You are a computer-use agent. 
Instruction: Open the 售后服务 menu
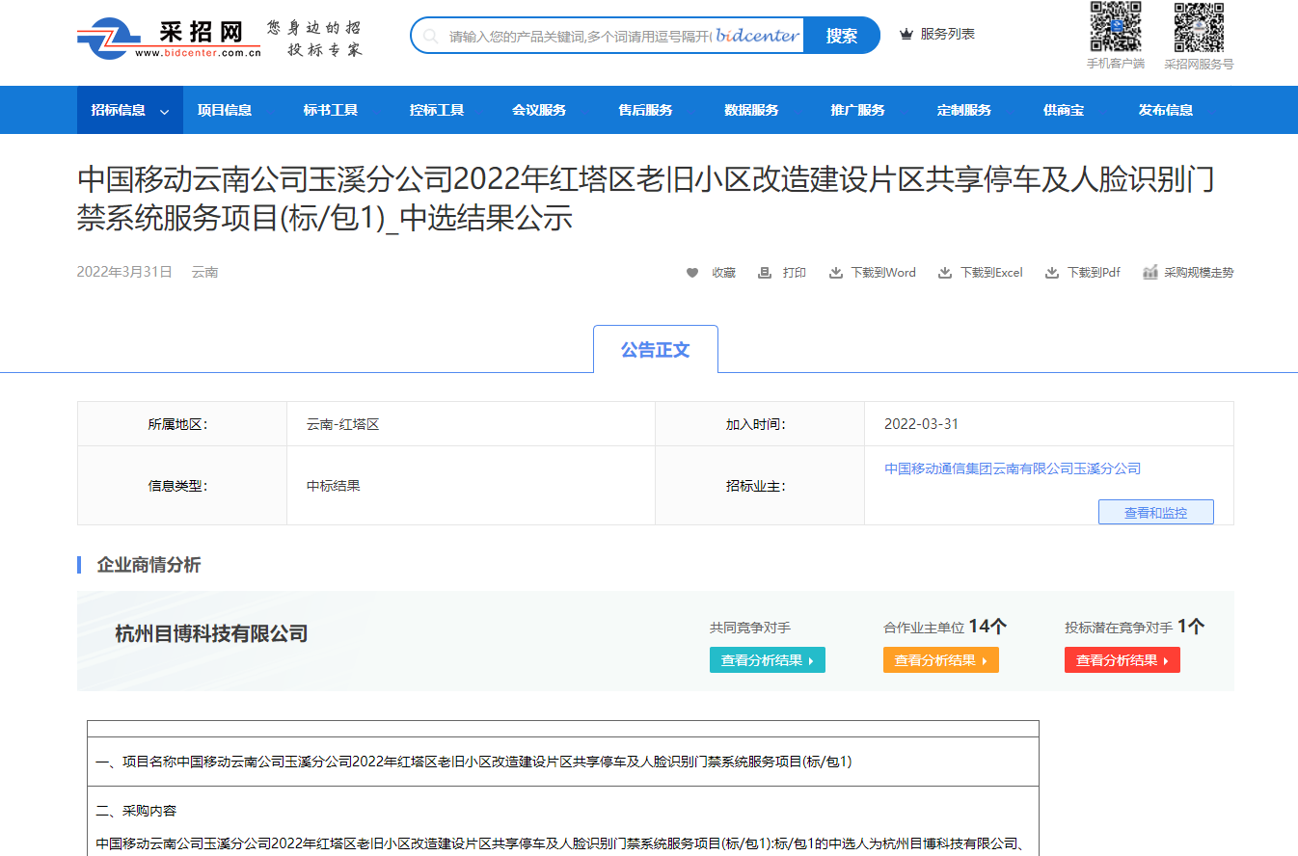coord(645,110)
